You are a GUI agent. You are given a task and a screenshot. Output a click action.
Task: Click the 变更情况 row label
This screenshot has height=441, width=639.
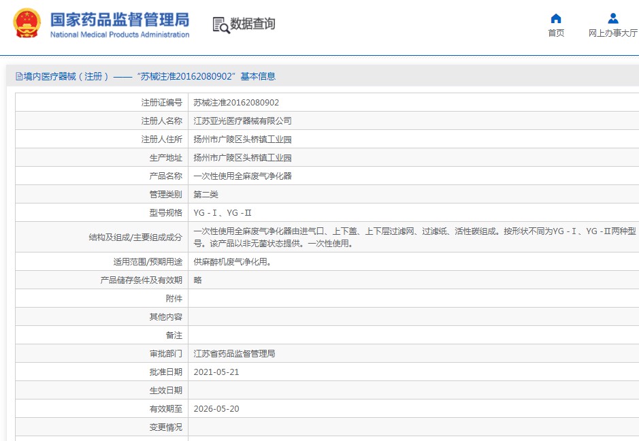pos(165,427)
